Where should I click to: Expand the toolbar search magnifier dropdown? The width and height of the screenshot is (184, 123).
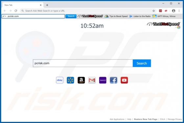coord(4,16)
